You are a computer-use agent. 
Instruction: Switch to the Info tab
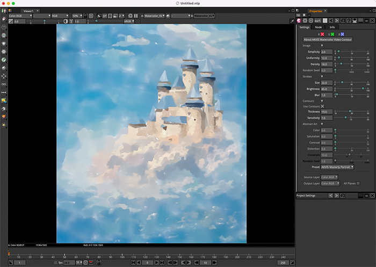(332, 27)
